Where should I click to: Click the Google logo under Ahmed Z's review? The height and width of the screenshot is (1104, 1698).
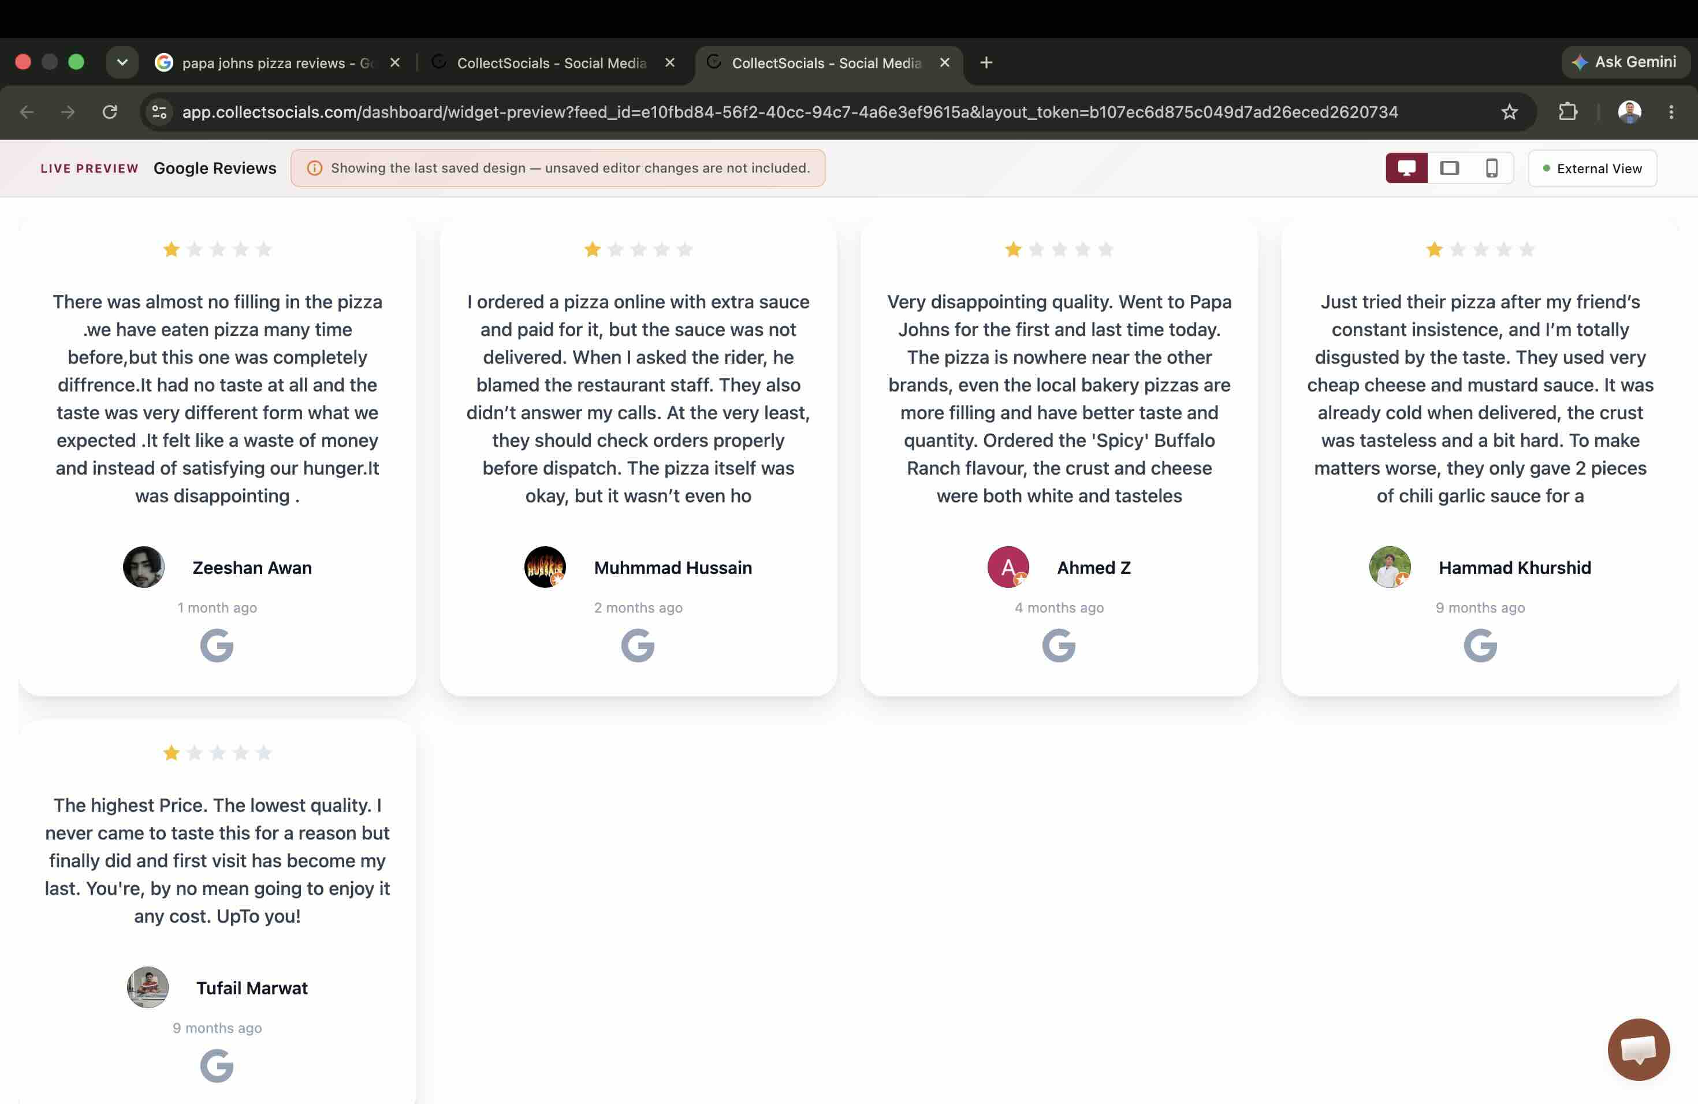[x=1059, y=646]
